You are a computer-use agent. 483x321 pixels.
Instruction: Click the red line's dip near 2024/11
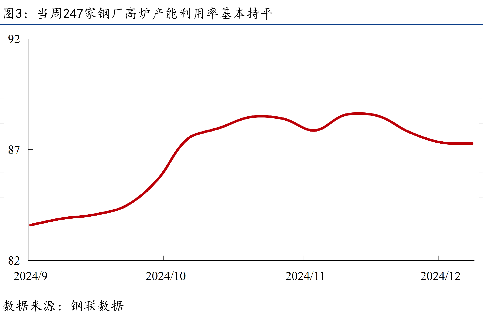[313, 130]
